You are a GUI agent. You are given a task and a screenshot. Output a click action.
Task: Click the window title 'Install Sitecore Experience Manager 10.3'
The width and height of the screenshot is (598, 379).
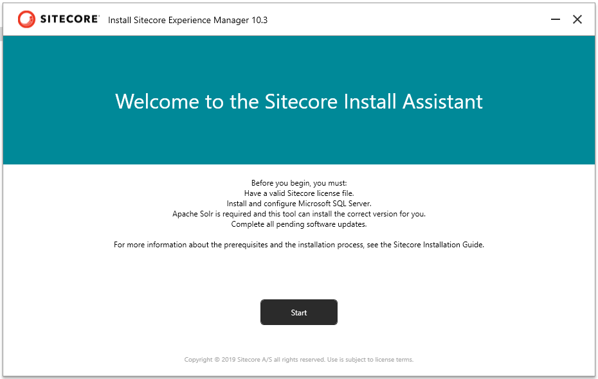187,20
